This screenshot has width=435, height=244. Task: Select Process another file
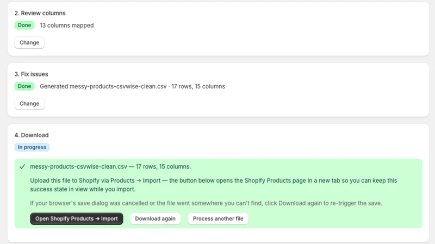click(x=218, y=219)
